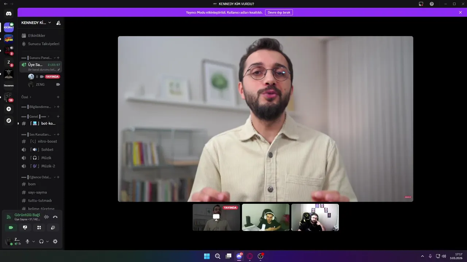The height and width of the screenshot is (262, 467).
Task: Select the participant thumbnail with wall posters
Action: click(315, 217)
